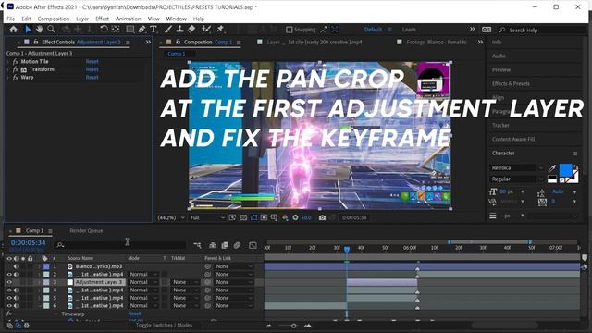
Task: Select the Default workspace
Action: click(x=373, y=30)
